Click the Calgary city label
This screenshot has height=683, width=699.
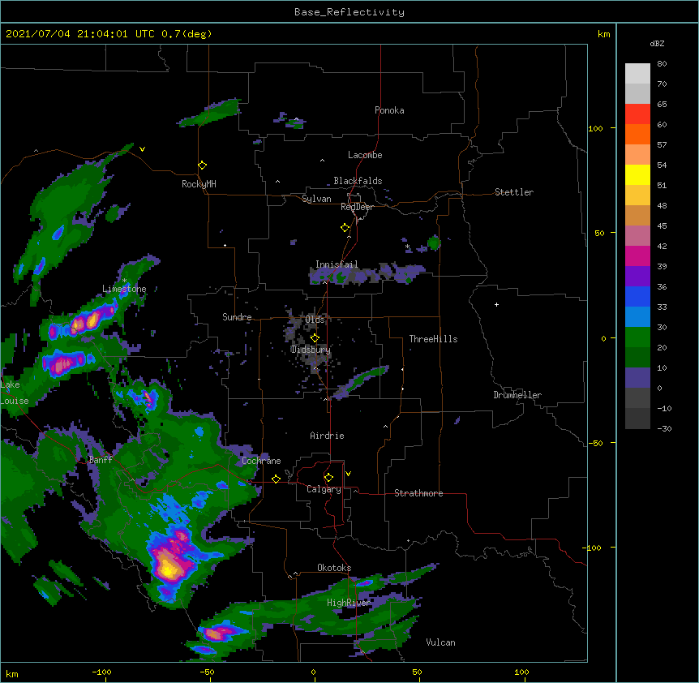(x=324, y=489)
